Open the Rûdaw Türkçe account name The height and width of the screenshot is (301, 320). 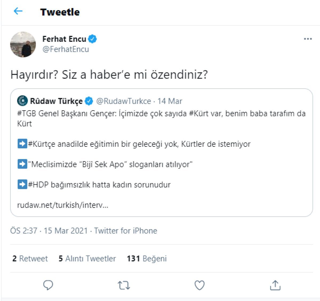[56, 101]
